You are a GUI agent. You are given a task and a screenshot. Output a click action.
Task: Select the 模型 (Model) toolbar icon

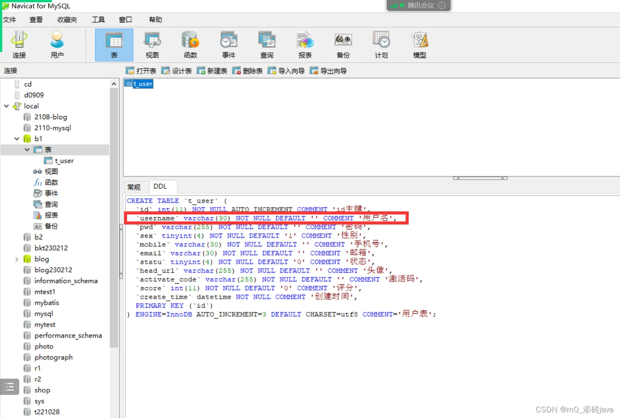tap(419, 45)
